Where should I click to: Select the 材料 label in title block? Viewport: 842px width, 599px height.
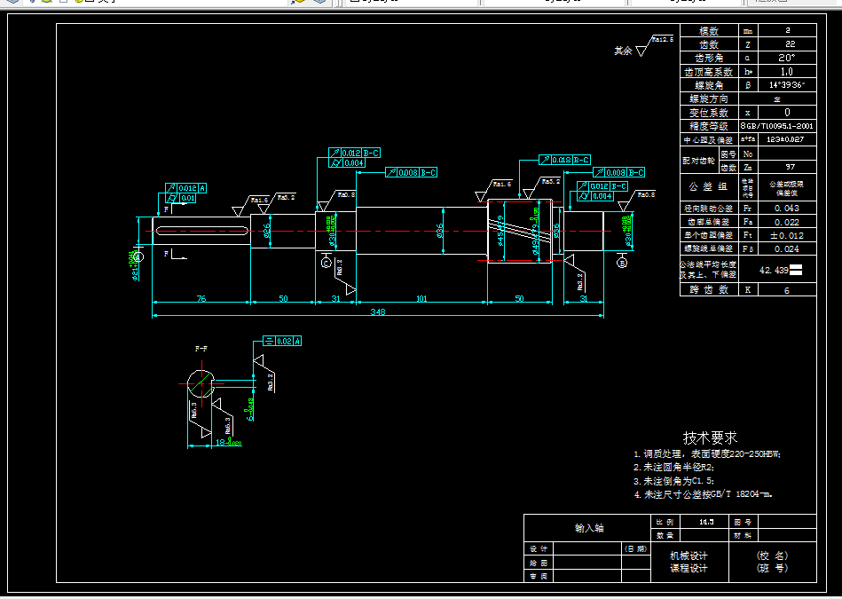744,535
